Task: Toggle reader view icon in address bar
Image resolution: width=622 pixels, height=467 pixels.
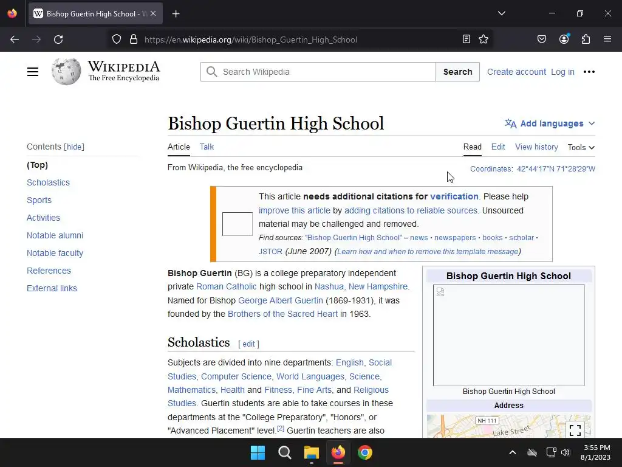Action: pyautogui.click(x=466, y=39)
